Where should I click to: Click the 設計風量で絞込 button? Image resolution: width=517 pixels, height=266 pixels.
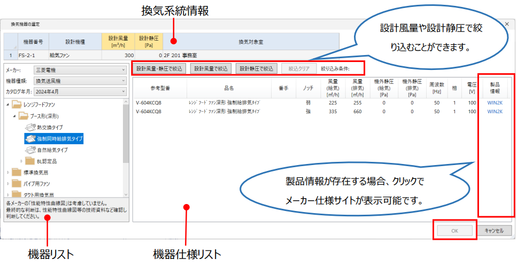(211, 68)
